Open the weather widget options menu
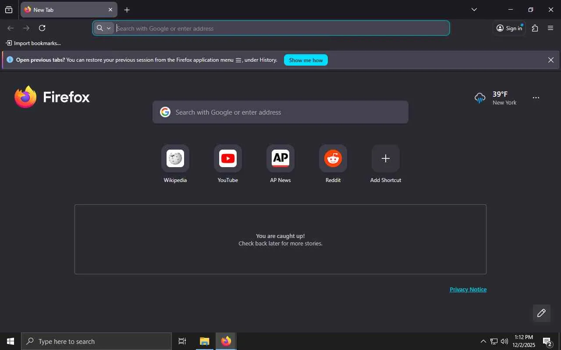The width and height of the screenshot is (561, 350). click(x=536, y=98)
